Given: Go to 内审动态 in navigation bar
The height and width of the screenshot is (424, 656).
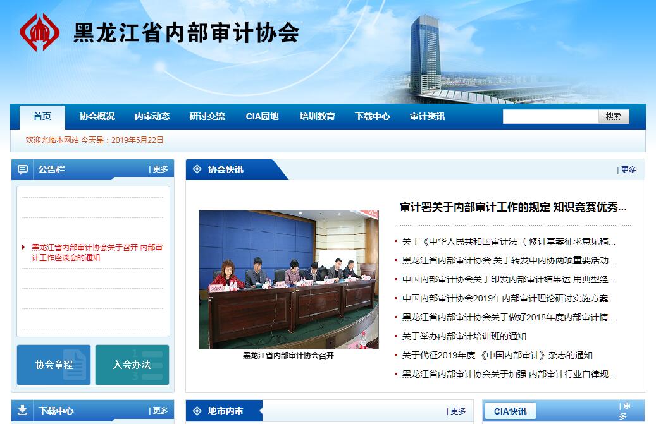Looking at the screenshot, I should tap(152, 116).
